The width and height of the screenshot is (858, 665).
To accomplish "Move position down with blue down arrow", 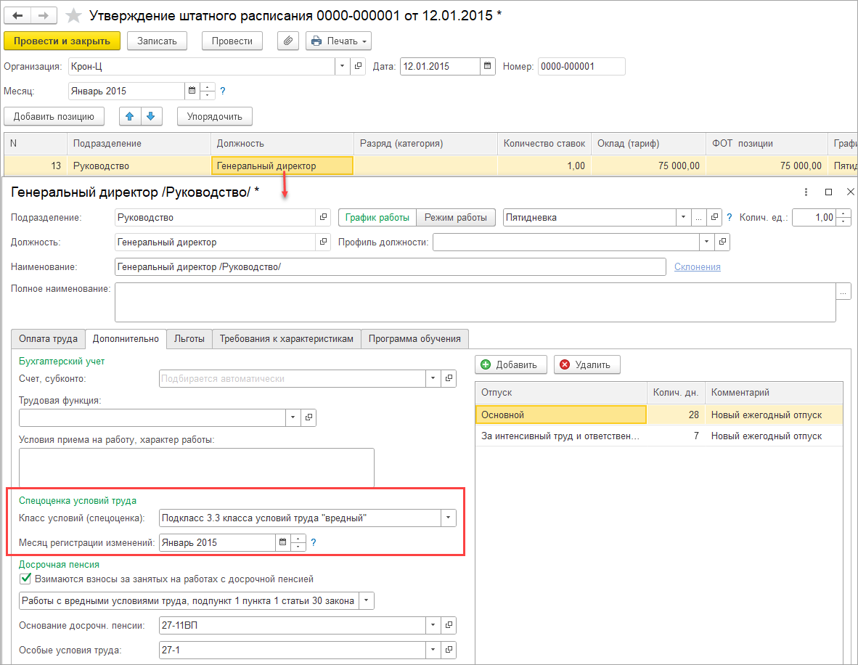I will click(150, 116).
